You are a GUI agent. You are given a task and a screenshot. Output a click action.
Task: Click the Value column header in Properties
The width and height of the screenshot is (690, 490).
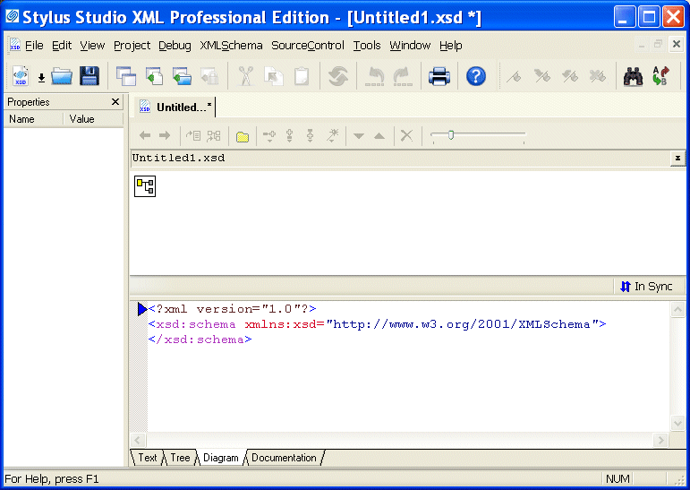point(82,119)
